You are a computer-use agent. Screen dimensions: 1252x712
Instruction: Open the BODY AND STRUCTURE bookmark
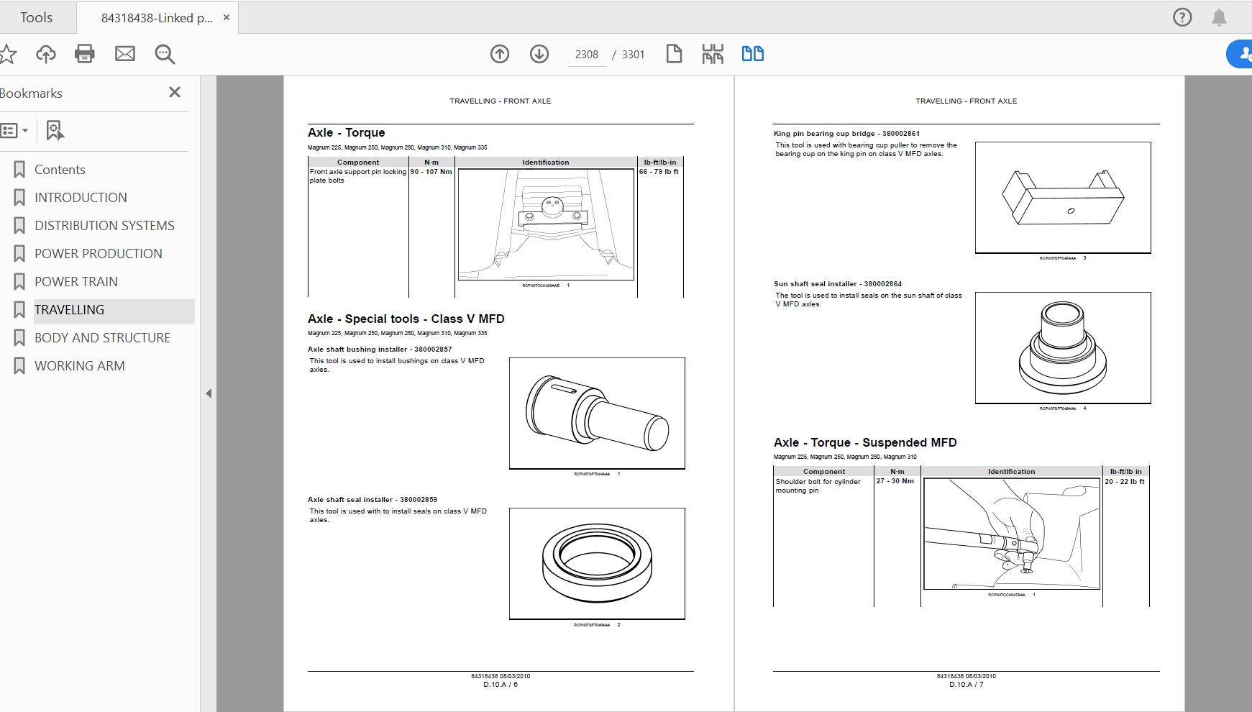click(x=102, y=337)
